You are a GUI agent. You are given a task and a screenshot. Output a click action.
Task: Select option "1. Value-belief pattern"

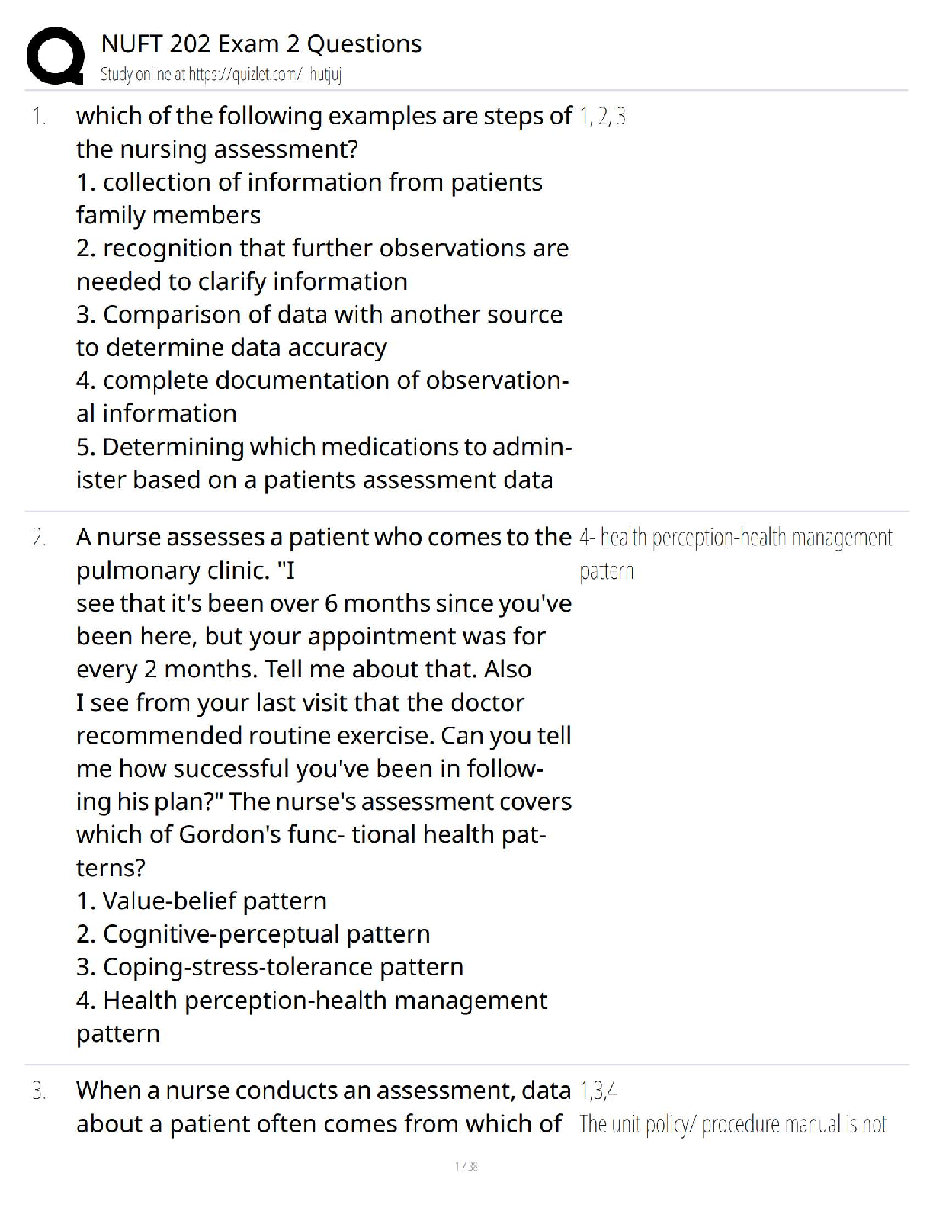[x=201, y=901]
